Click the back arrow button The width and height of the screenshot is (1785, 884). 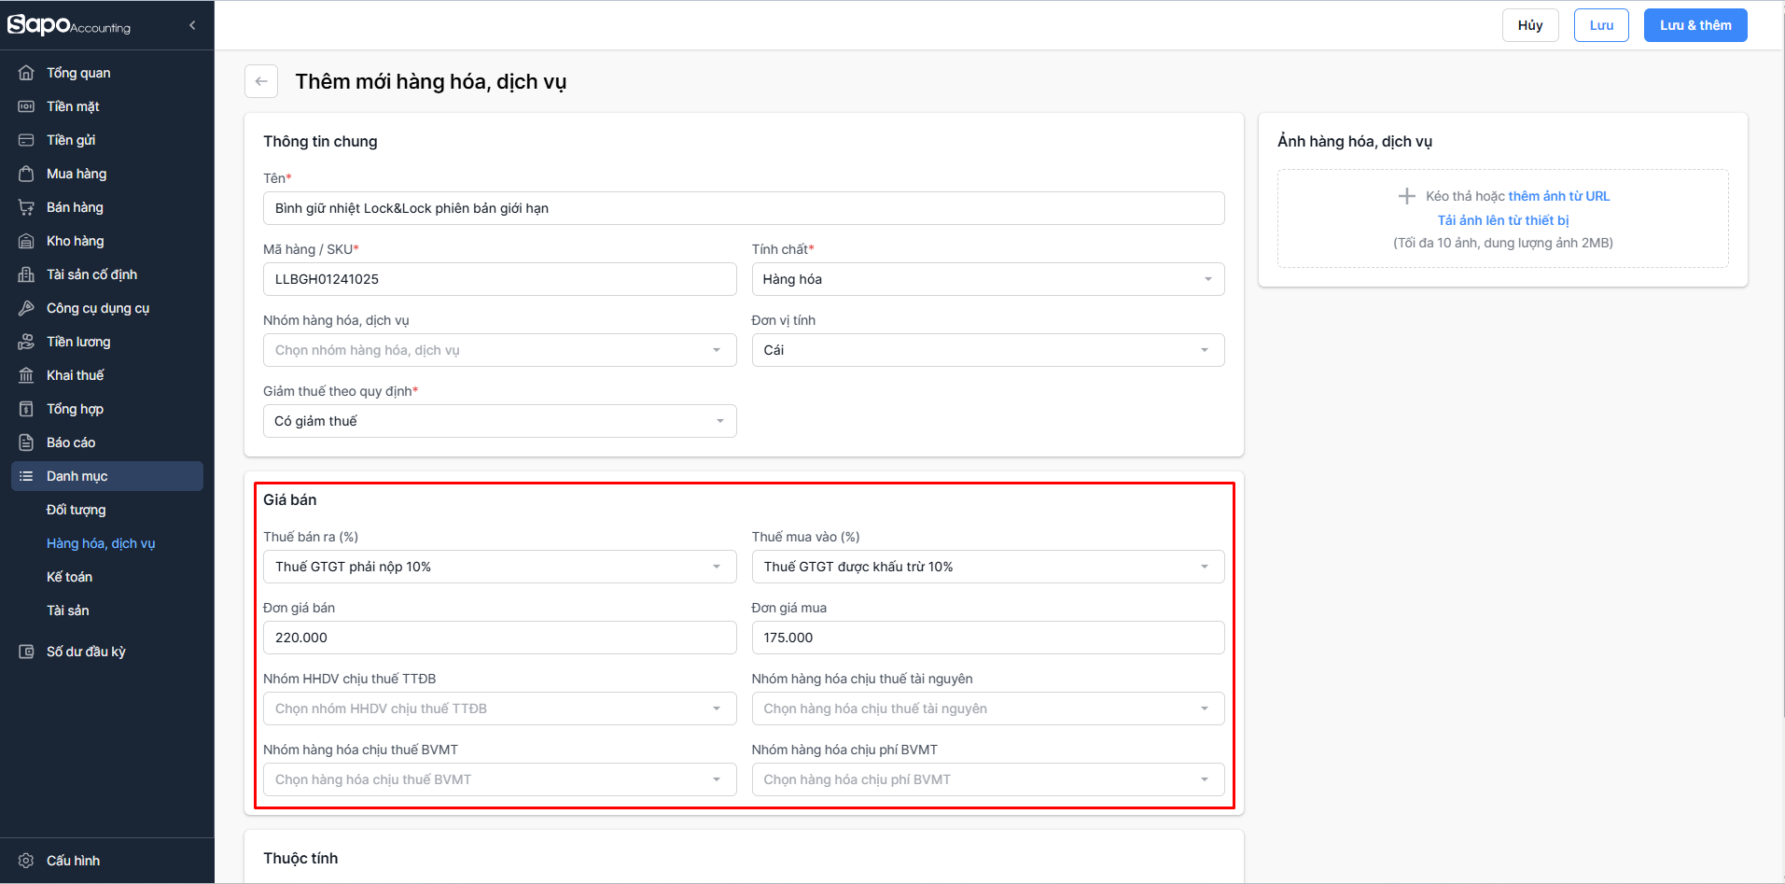click(261, 81)
